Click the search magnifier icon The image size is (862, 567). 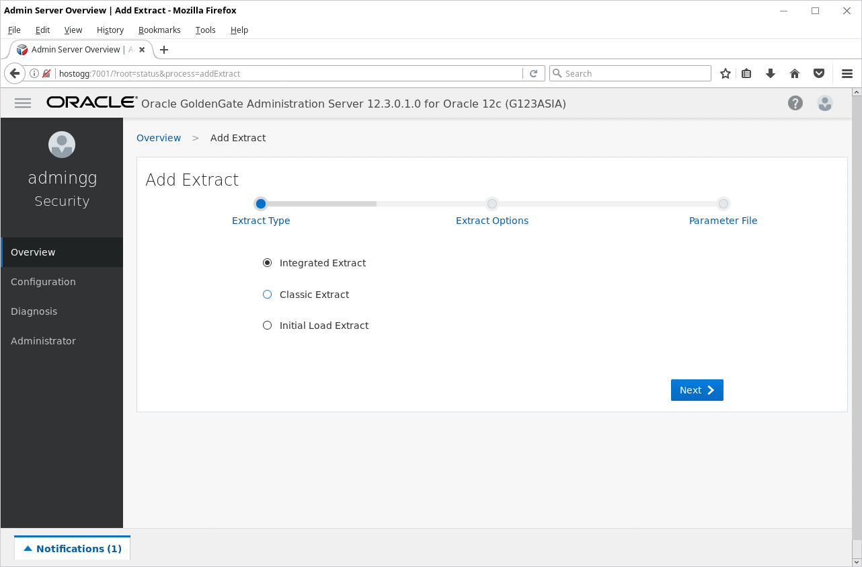click(557, 73)
